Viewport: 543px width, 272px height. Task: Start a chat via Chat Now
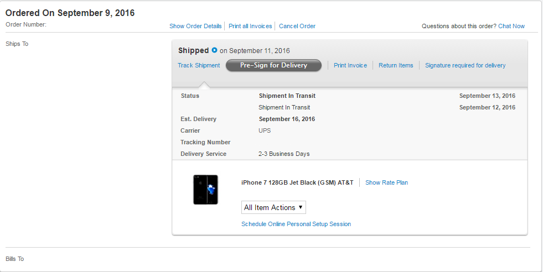coord(511,26)
